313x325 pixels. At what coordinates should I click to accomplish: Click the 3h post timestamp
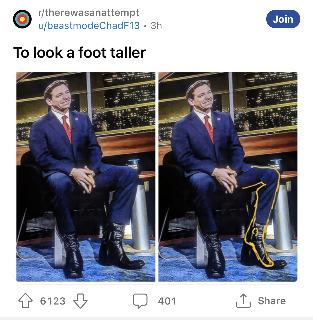pyautogui.click(x=156, y=26)
